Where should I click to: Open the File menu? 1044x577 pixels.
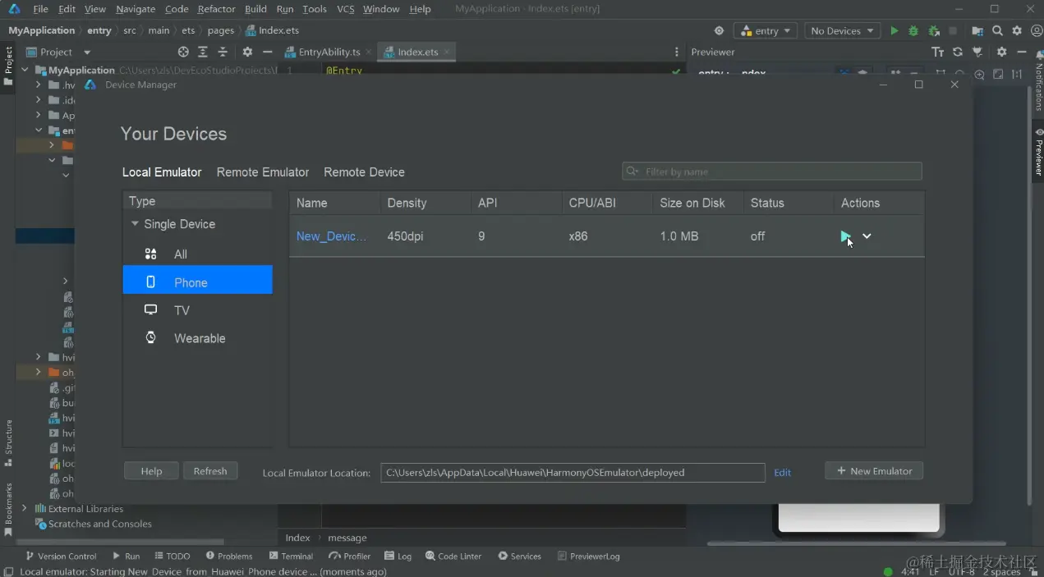[40, 9]
